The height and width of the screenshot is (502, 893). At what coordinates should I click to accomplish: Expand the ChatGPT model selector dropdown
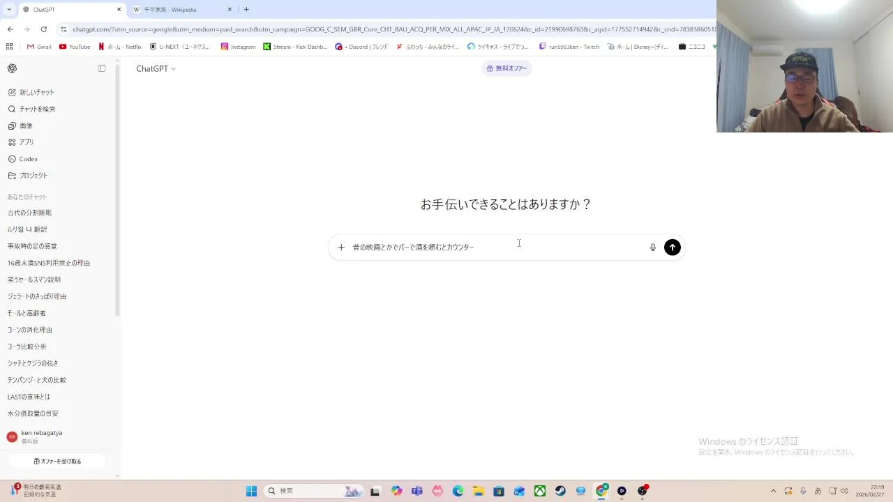(x=156, y=68)
